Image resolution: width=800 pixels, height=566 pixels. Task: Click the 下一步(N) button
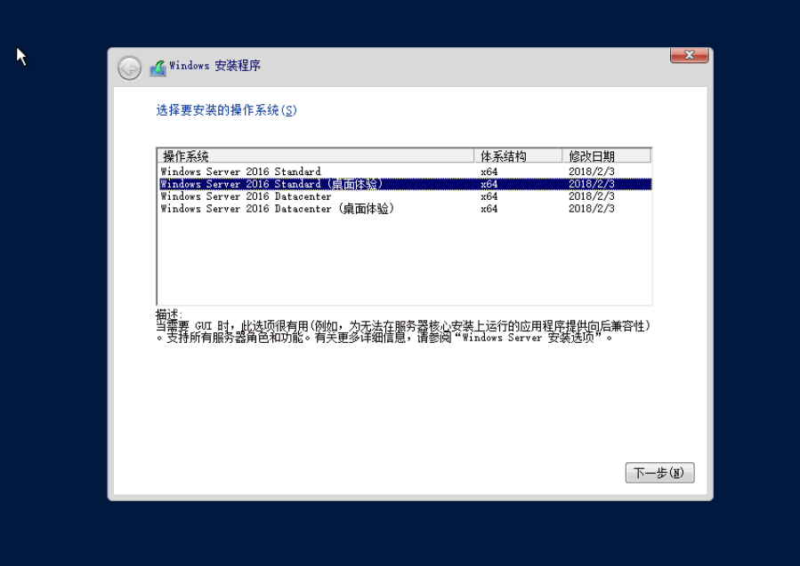[x=659, y=473]
